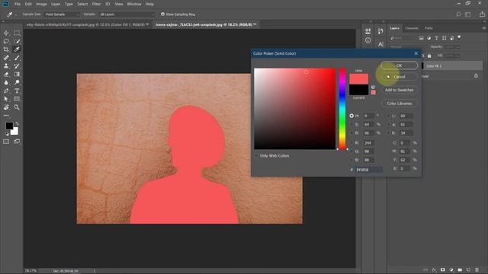Click Add to Swatches button
Screen dimensions: 488x274
pyautogui.click(x=399, y=90)
